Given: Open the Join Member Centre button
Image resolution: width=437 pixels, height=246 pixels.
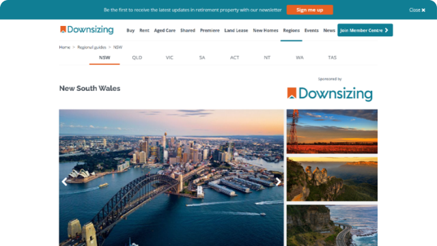Looking at the screenshot, I should coord(365,30).
